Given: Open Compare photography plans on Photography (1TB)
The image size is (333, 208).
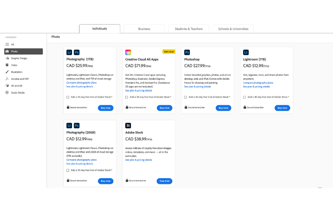Looking at the screenshot, I should 81,82.
